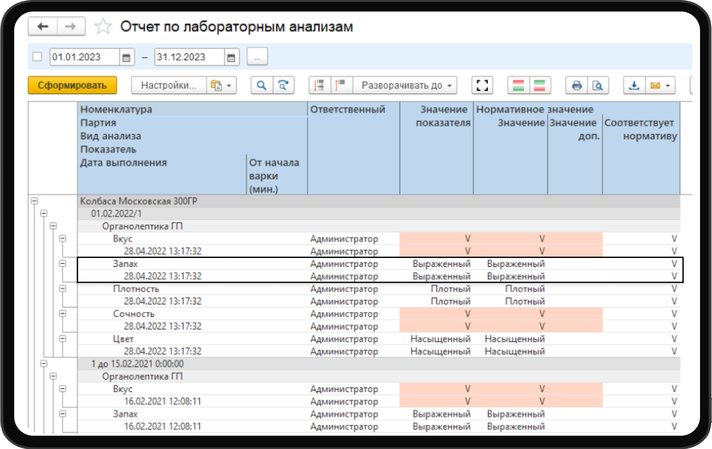Select the "Номенклатура" column header

pos(116,109)
